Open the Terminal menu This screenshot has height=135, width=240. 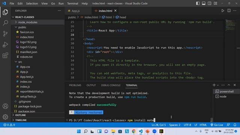72,3
